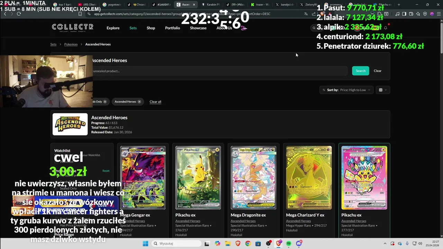Open Copilot from the taskbar
This screenshot has width=443, height=249.
click(x=217, y=243)
